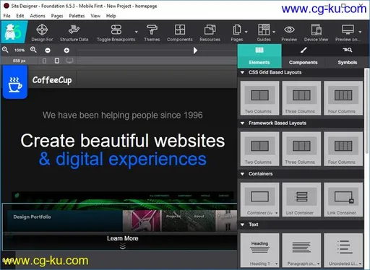The image size is (370, 270).
Task: Select the desktop monitor device icon
Action: [70, 61]
